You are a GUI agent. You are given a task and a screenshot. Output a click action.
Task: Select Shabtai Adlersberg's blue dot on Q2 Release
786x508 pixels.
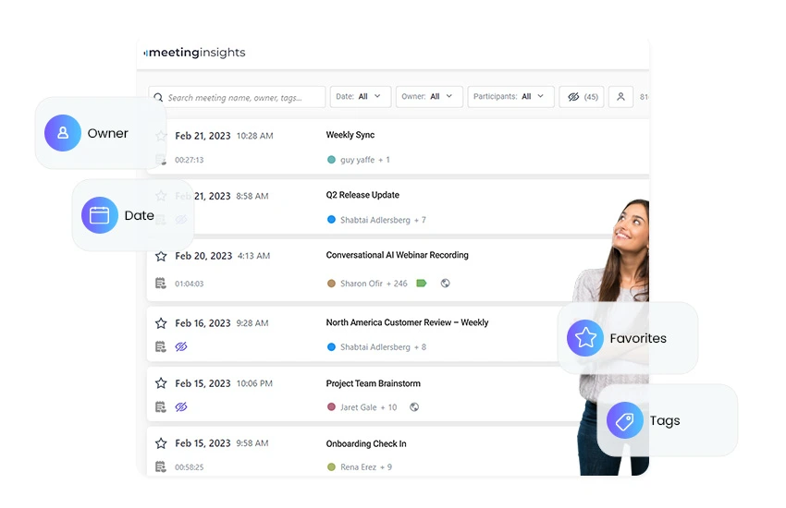click(331, 220)
